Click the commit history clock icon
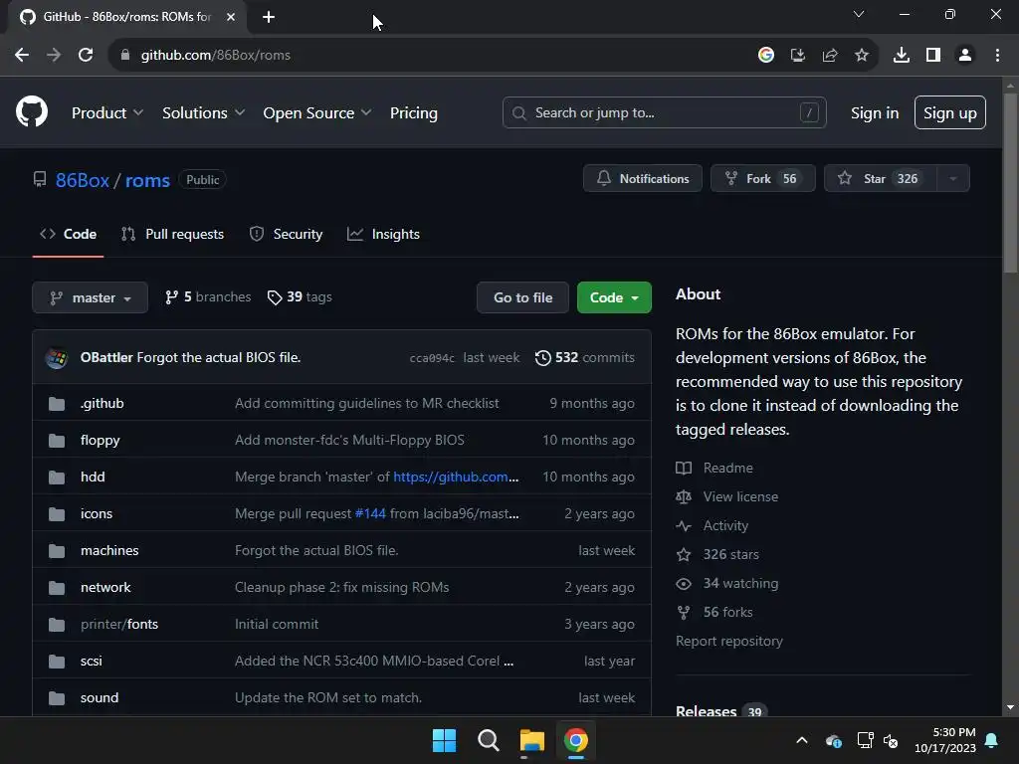 coord(542,358)
